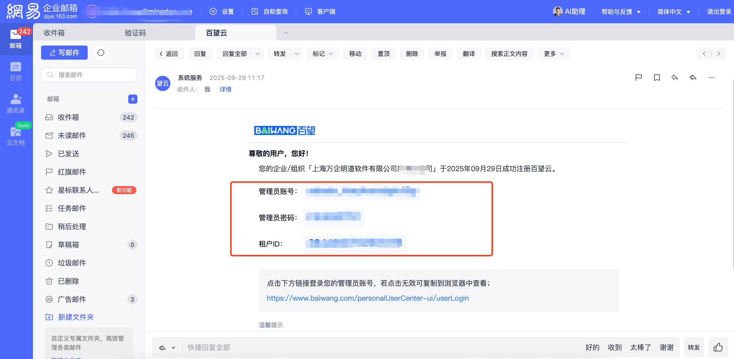The height and width of the screenshot is (359, 734).
Task: Click the refresh mailbox icon
Action: (101, 53)
